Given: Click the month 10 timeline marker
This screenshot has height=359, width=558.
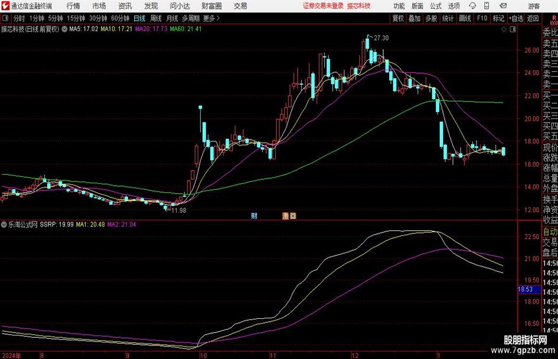Looking at the screenshot, I should click(x=203, y=355).
